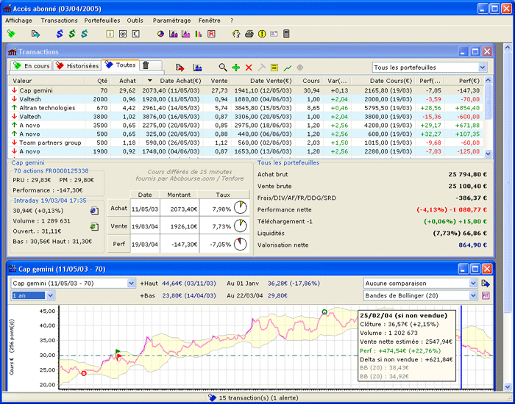The image size is (515, 404).
Task: Click the teal dollar sign icon
Action: tap(85, 34)
